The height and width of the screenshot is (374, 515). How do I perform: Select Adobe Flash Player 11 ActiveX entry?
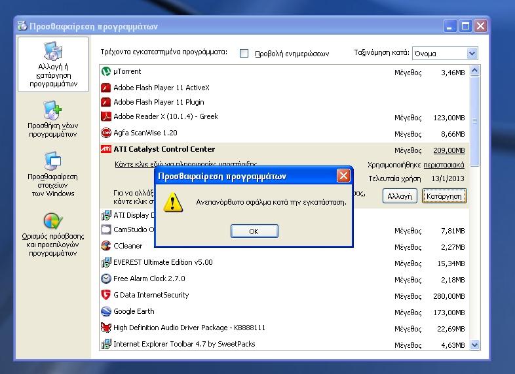tap(161, 88)
